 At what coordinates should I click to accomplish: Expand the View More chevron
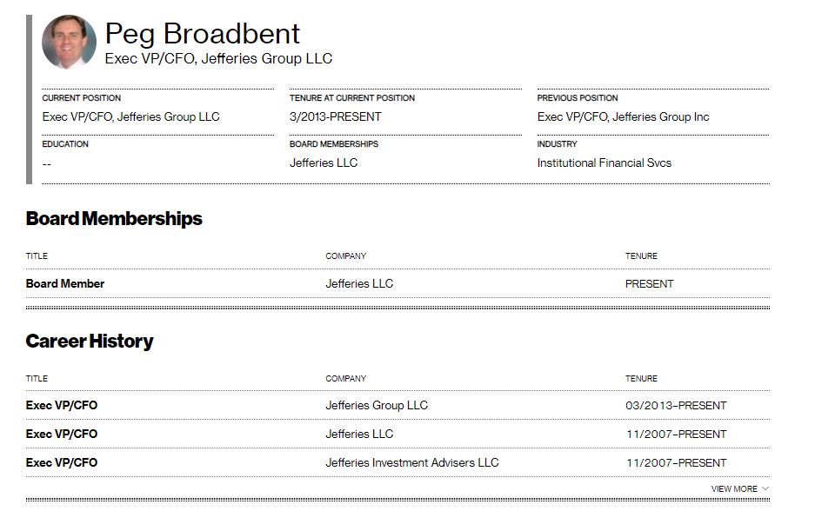click(765, 488)
